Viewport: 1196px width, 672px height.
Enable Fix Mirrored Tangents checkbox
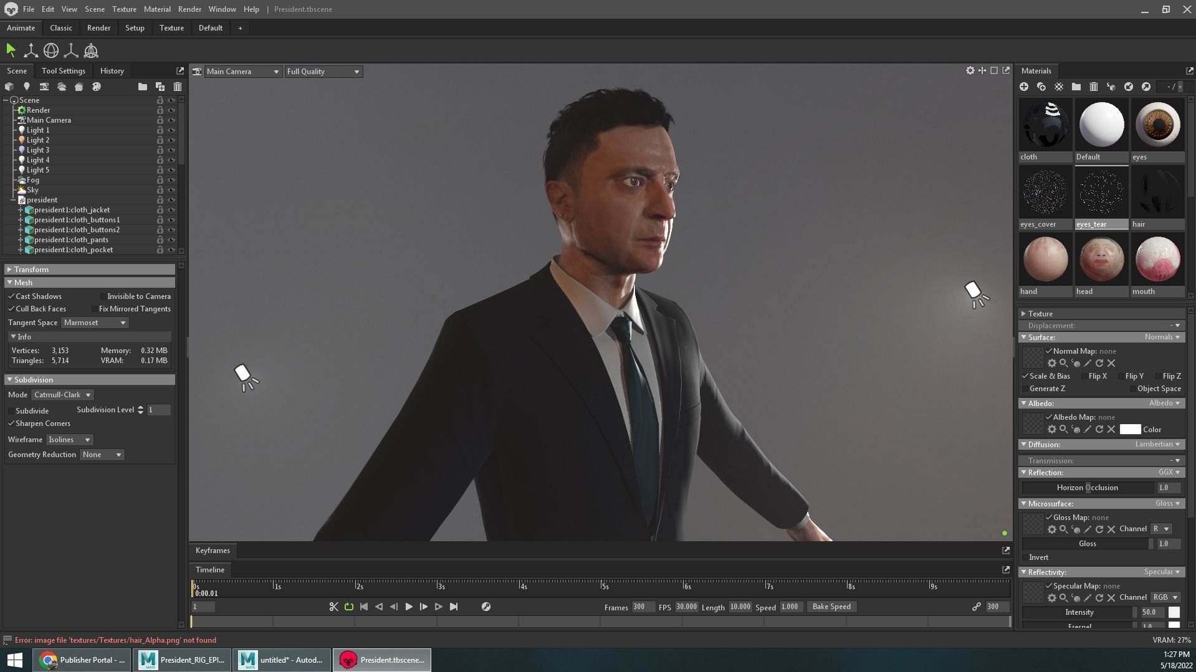(95, 309)
